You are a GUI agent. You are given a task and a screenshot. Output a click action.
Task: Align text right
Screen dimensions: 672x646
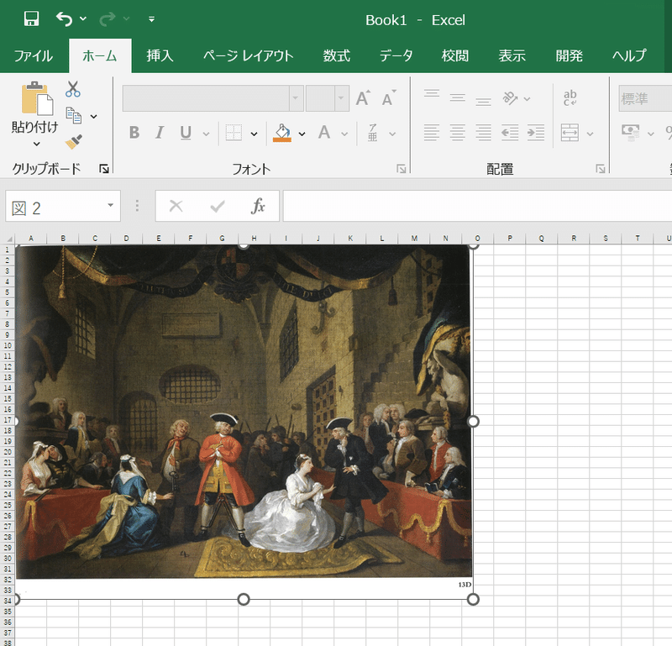(x=484, y=133)
